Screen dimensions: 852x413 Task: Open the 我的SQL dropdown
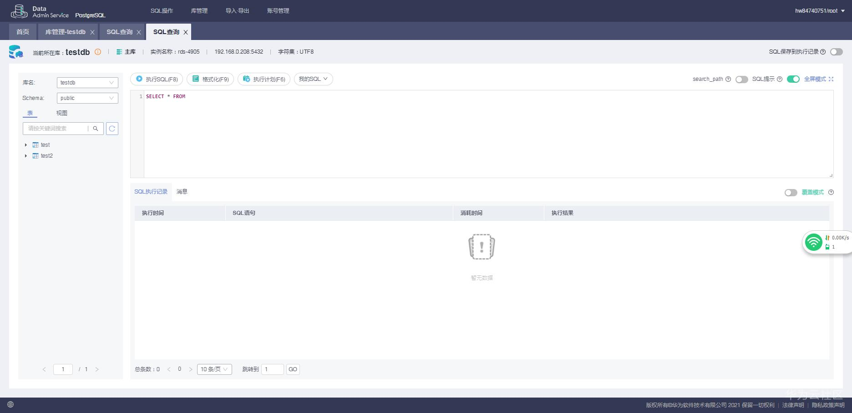[314, 79]
